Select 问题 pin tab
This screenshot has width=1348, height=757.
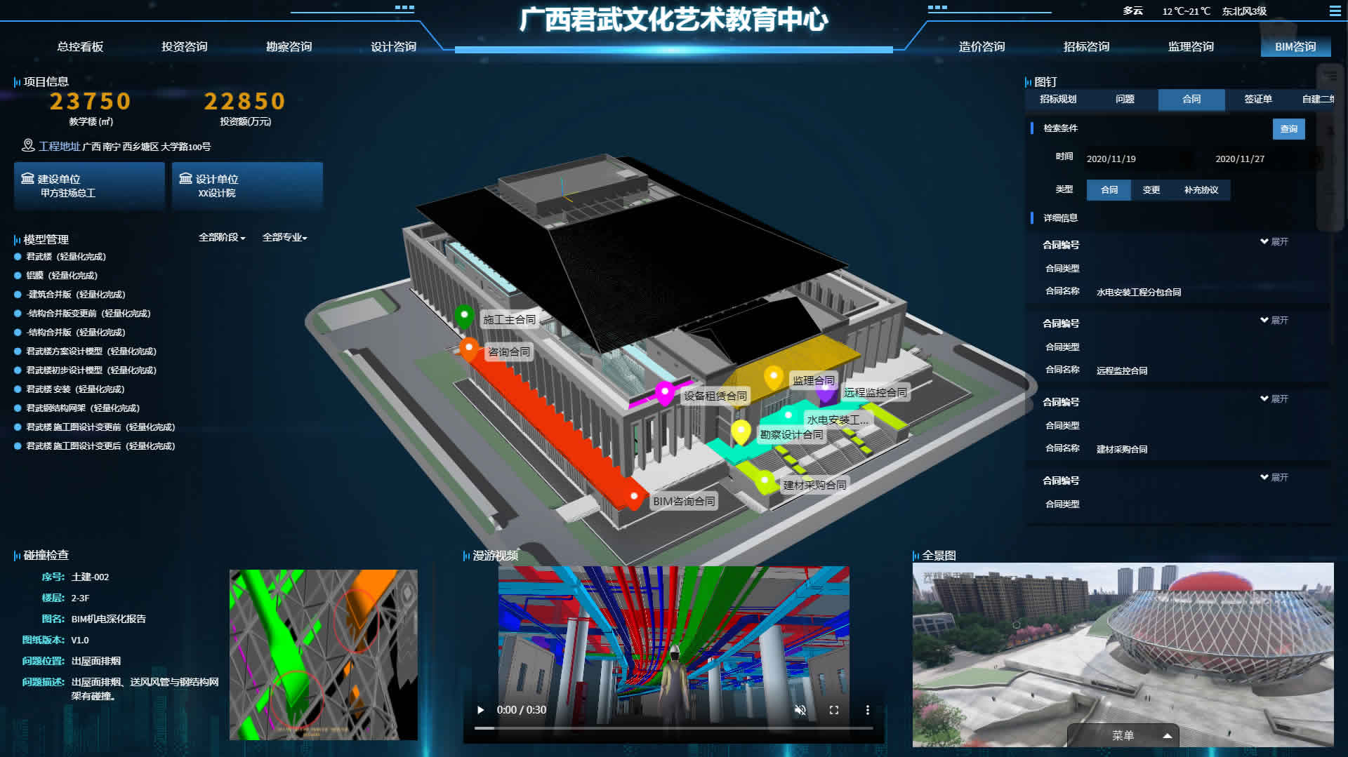(1125, 99)
